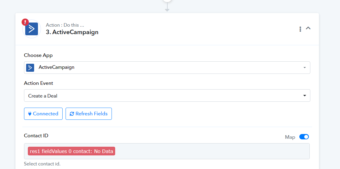Image resolution: width=340 pixels, height=169 pixels.
Task: Open the three-dot step options menu
Action: [x=300, y=29]
